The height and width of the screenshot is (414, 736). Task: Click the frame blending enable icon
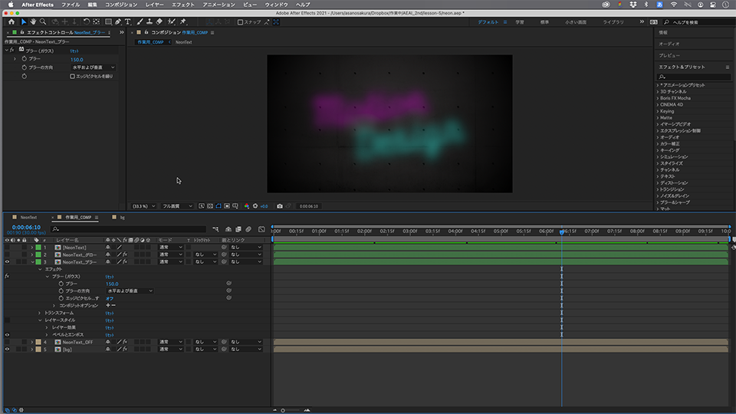(238, 229)
